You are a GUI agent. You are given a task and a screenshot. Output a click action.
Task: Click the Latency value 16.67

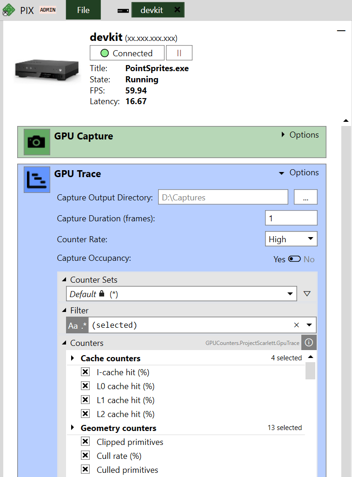[x=136, y=101]
